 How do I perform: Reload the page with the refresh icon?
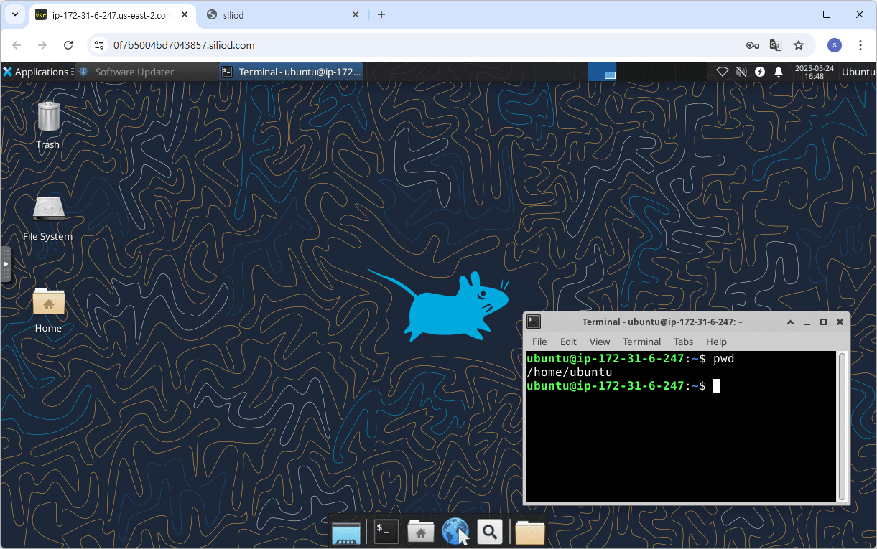click(68, 45)
